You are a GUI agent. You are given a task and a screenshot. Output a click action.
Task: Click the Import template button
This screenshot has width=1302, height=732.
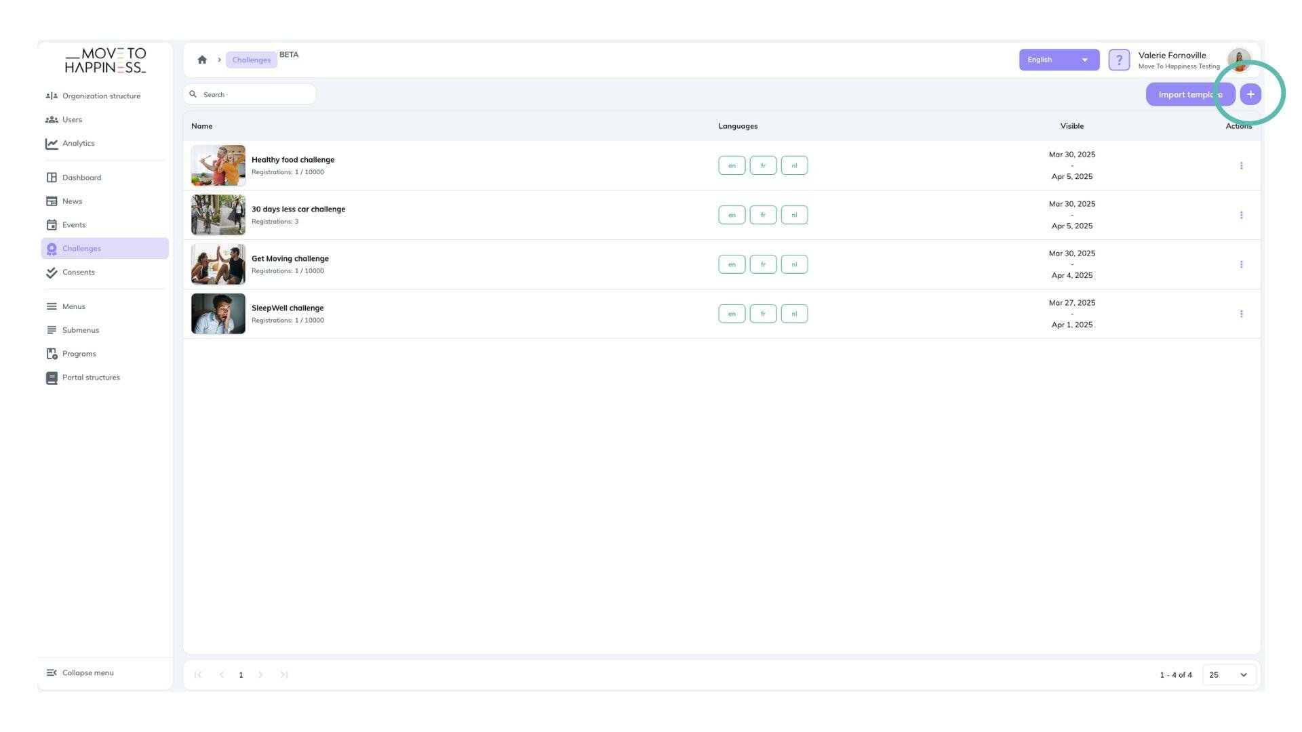click(1190, 94)
